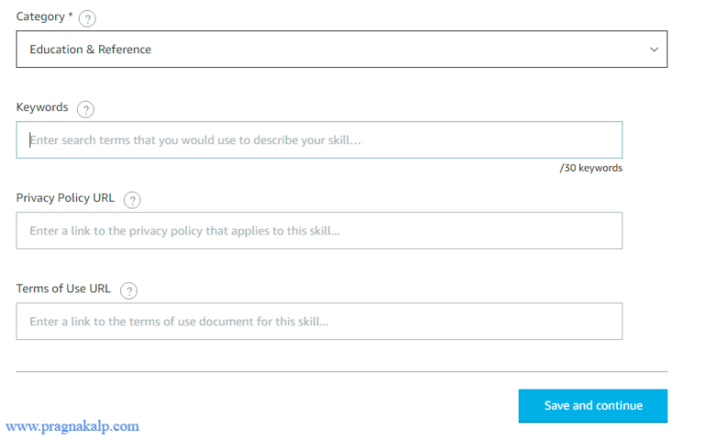Click the Privacy Policy URL label
The height and width of the screenshot is (440, 705).
tap(65, 198)
